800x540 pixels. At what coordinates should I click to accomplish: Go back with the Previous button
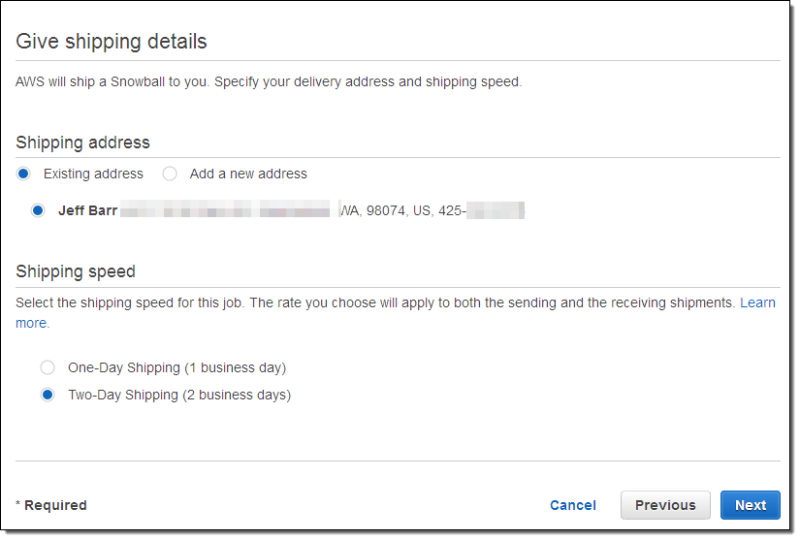(x=665, y=505)
